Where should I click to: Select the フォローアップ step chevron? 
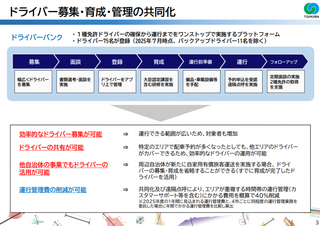pyautogui.click(x=283, y=62)
